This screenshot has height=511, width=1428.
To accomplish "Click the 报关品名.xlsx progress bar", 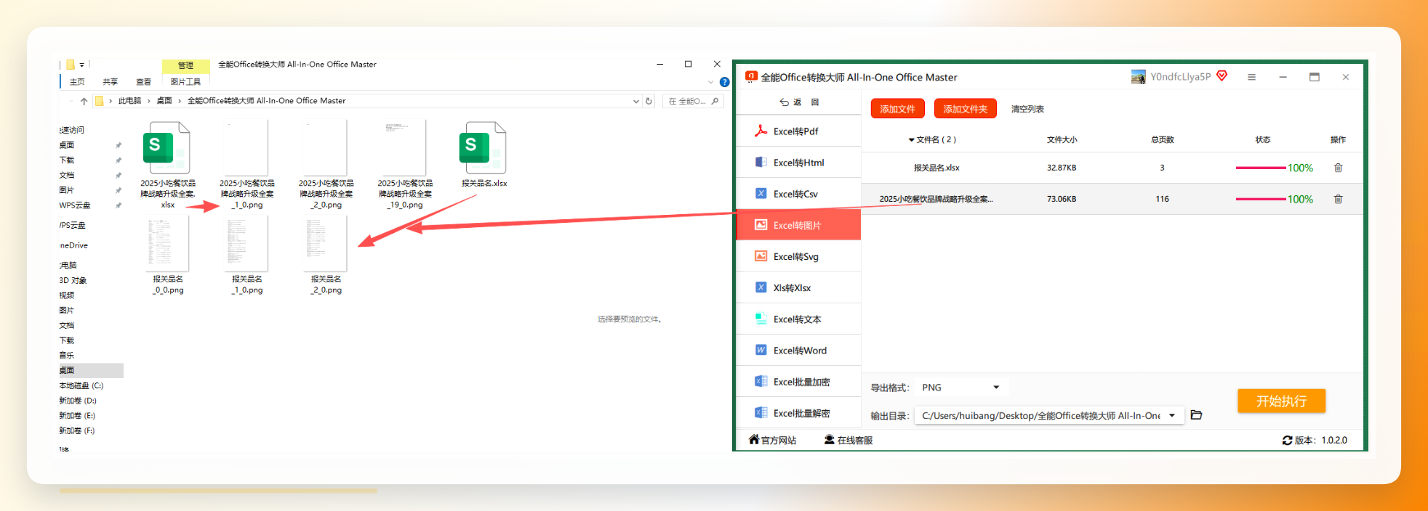I will click(1260, 168).
